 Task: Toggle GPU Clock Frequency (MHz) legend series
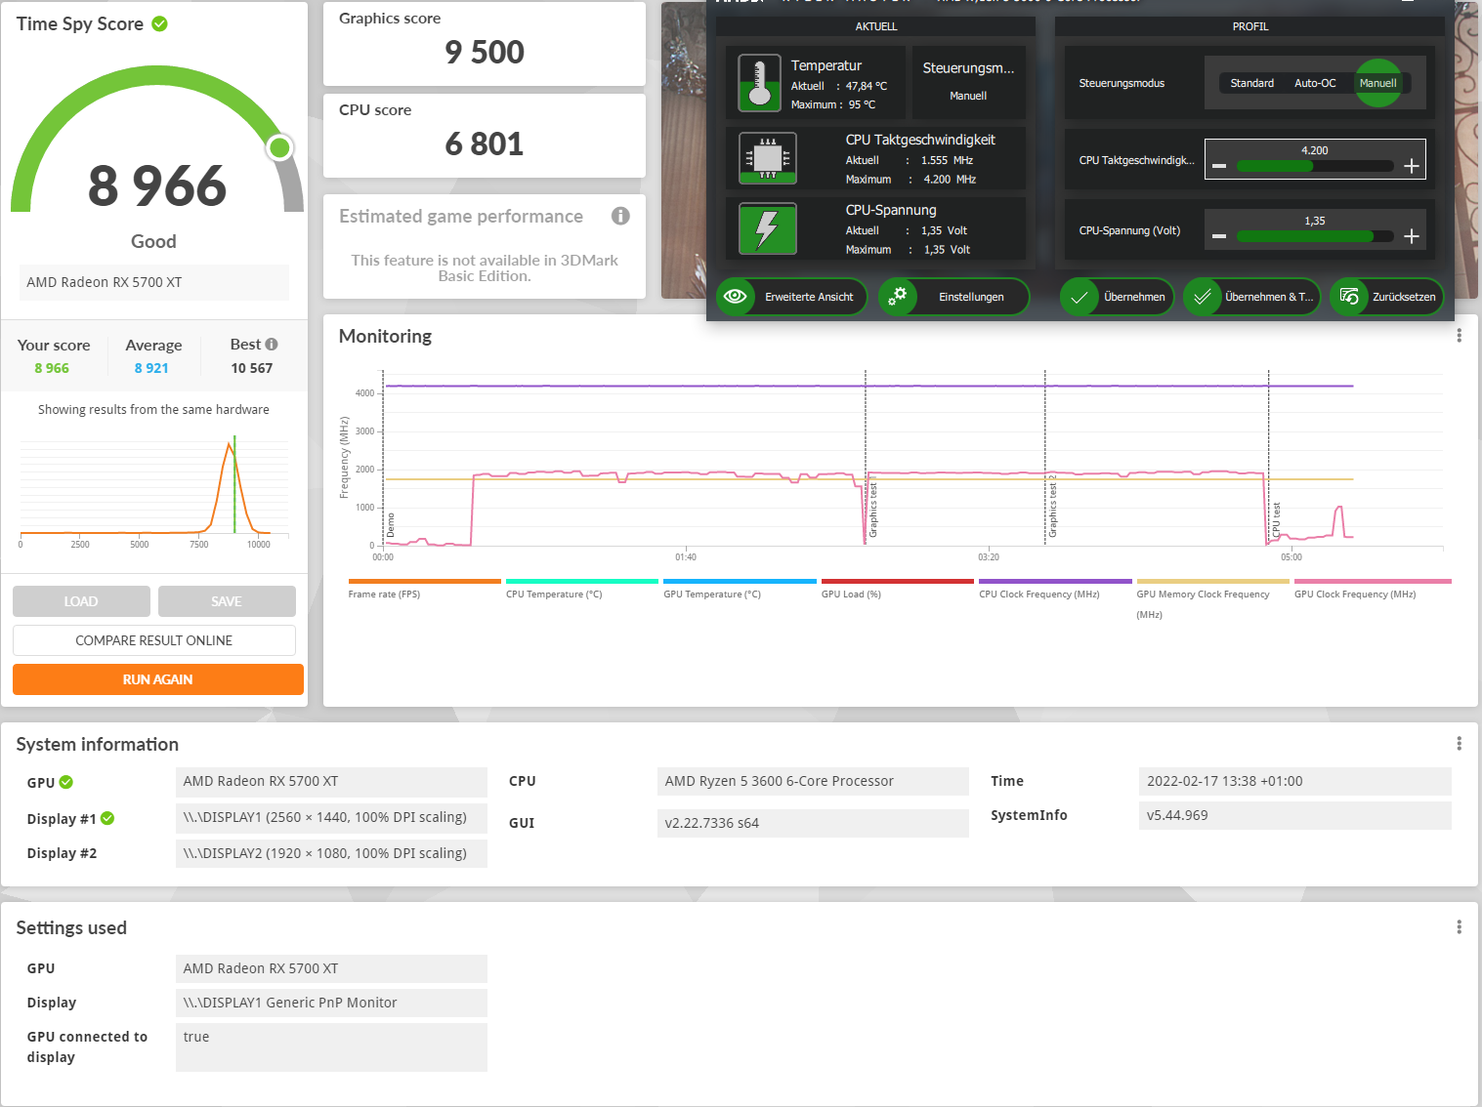pyautogui.click(x=1355, y=594)
